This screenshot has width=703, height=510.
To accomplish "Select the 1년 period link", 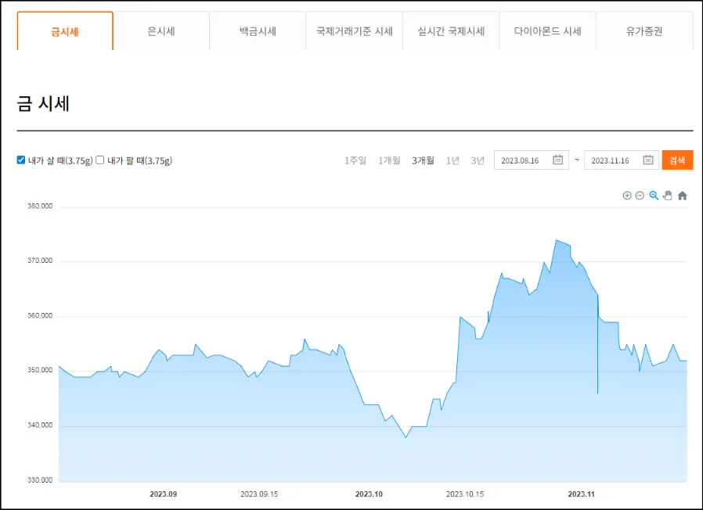I will (x=452, y=160).
